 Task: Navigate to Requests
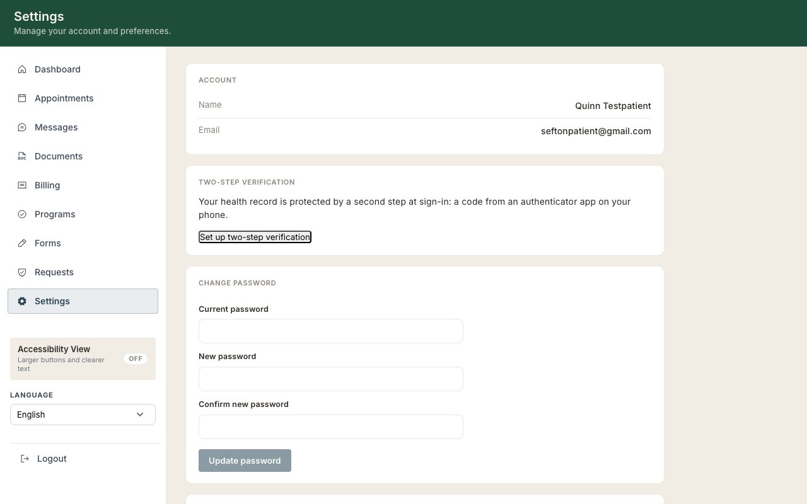(83, 272)
